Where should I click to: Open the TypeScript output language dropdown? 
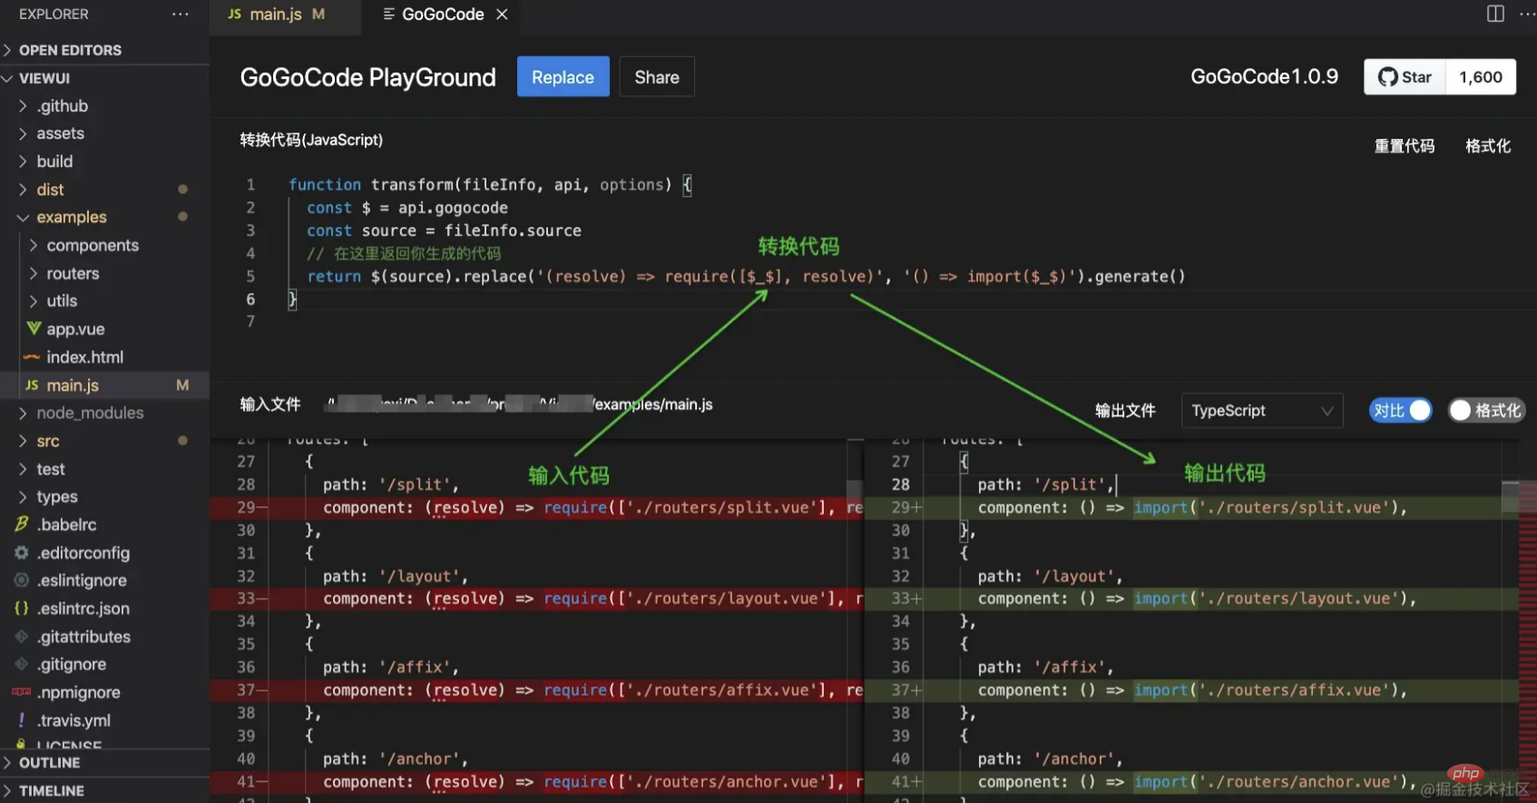point(1261,410)
